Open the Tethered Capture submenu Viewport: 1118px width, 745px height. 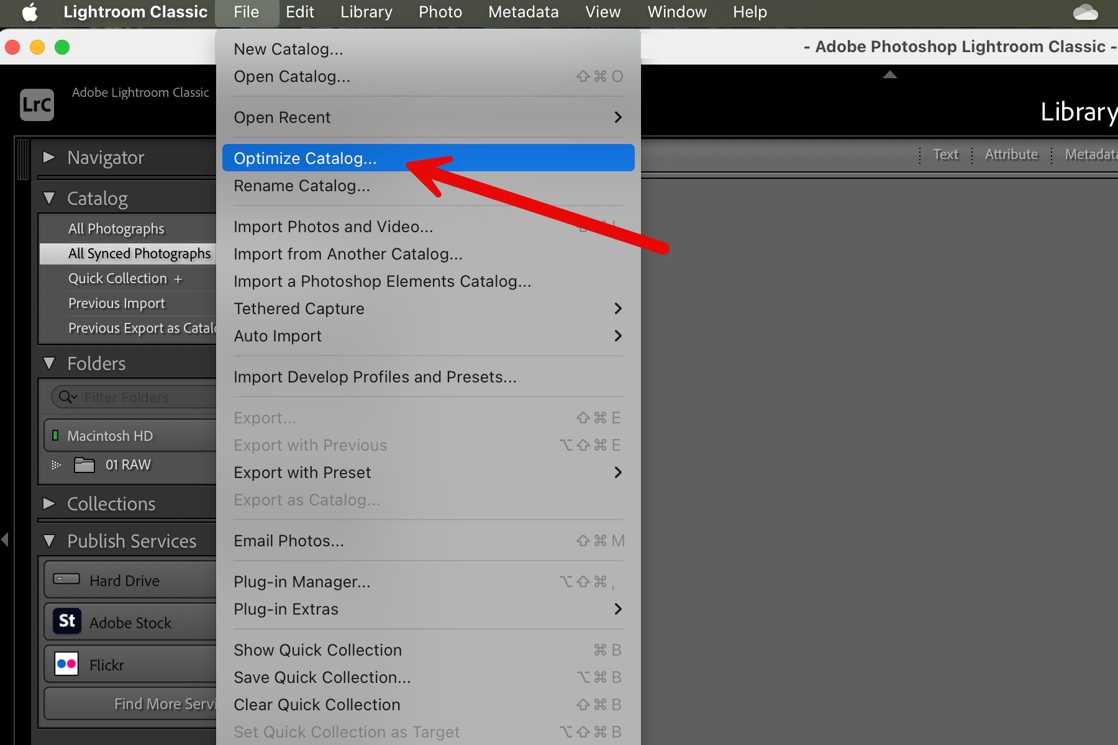(x=428, y=309)
